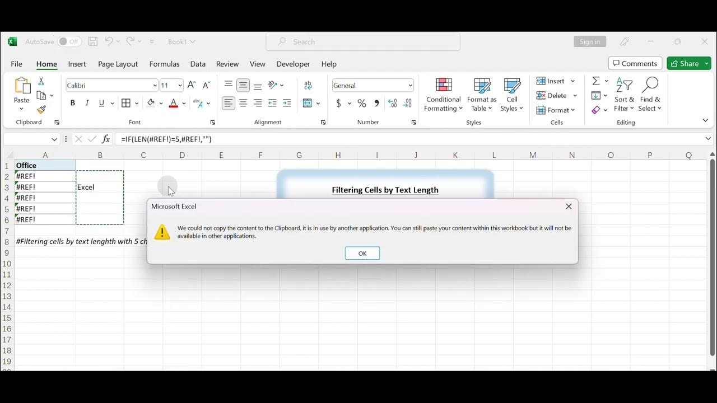Viewport: 717px width, 403px height.
Task: Align text to the right
Action: [258, 103]
